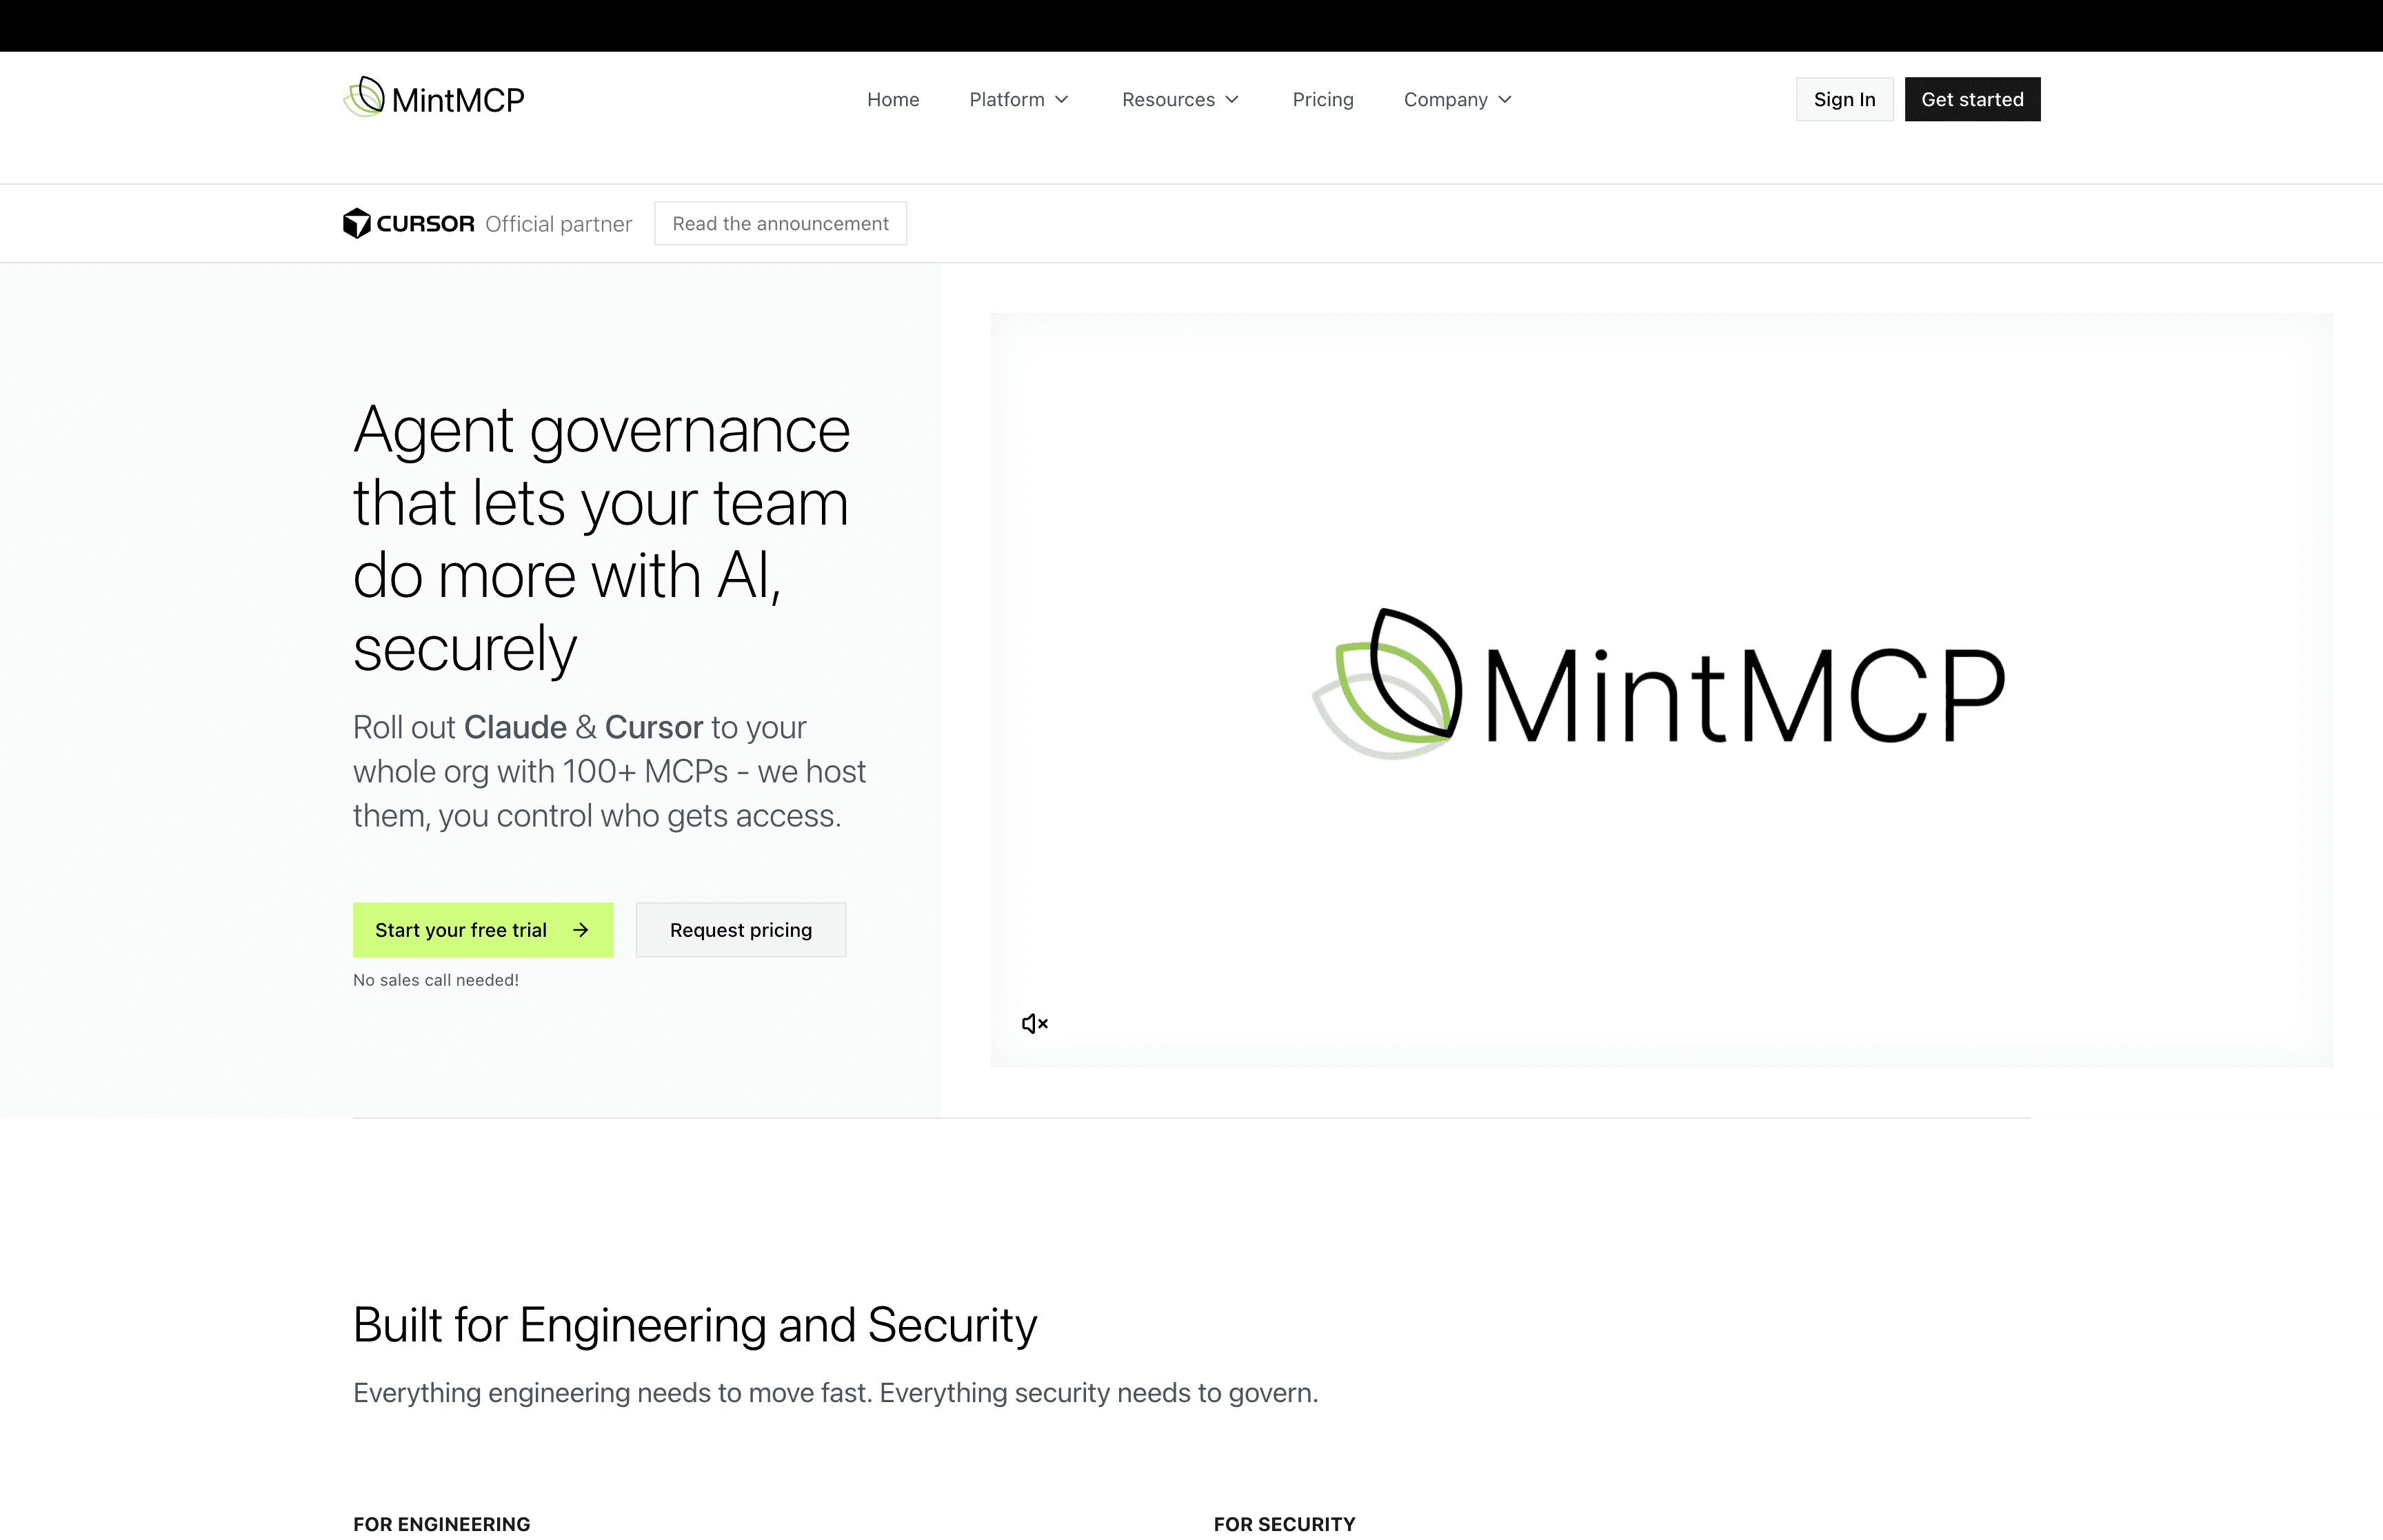The image size is (2383, 1540).
Task: Click the Get started button
Action: click(x=1971, y=99)
